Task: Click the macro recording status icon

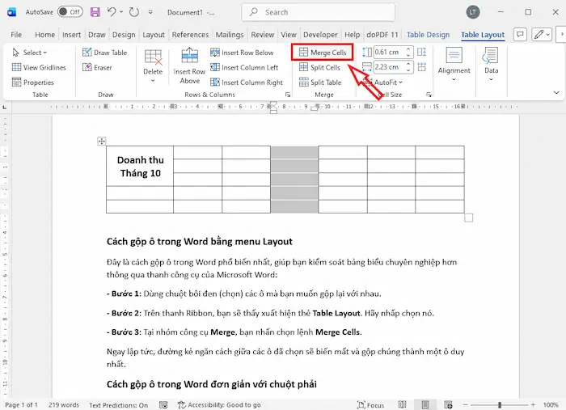Action: pos(163,405)
